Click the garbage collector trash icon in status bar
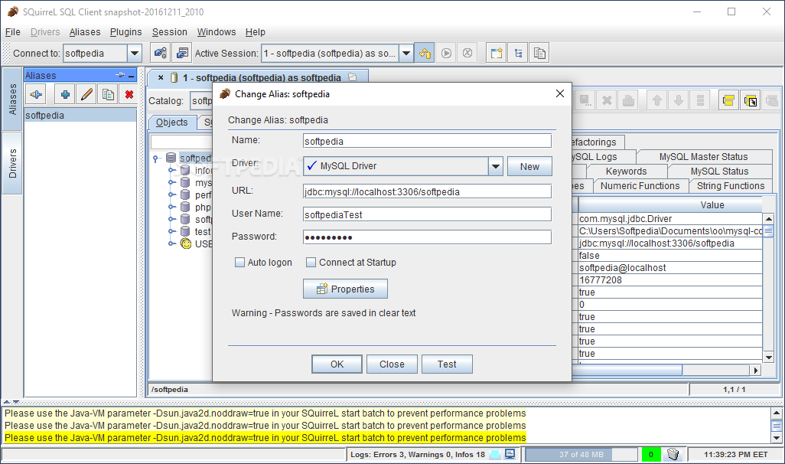 (673, 455)
